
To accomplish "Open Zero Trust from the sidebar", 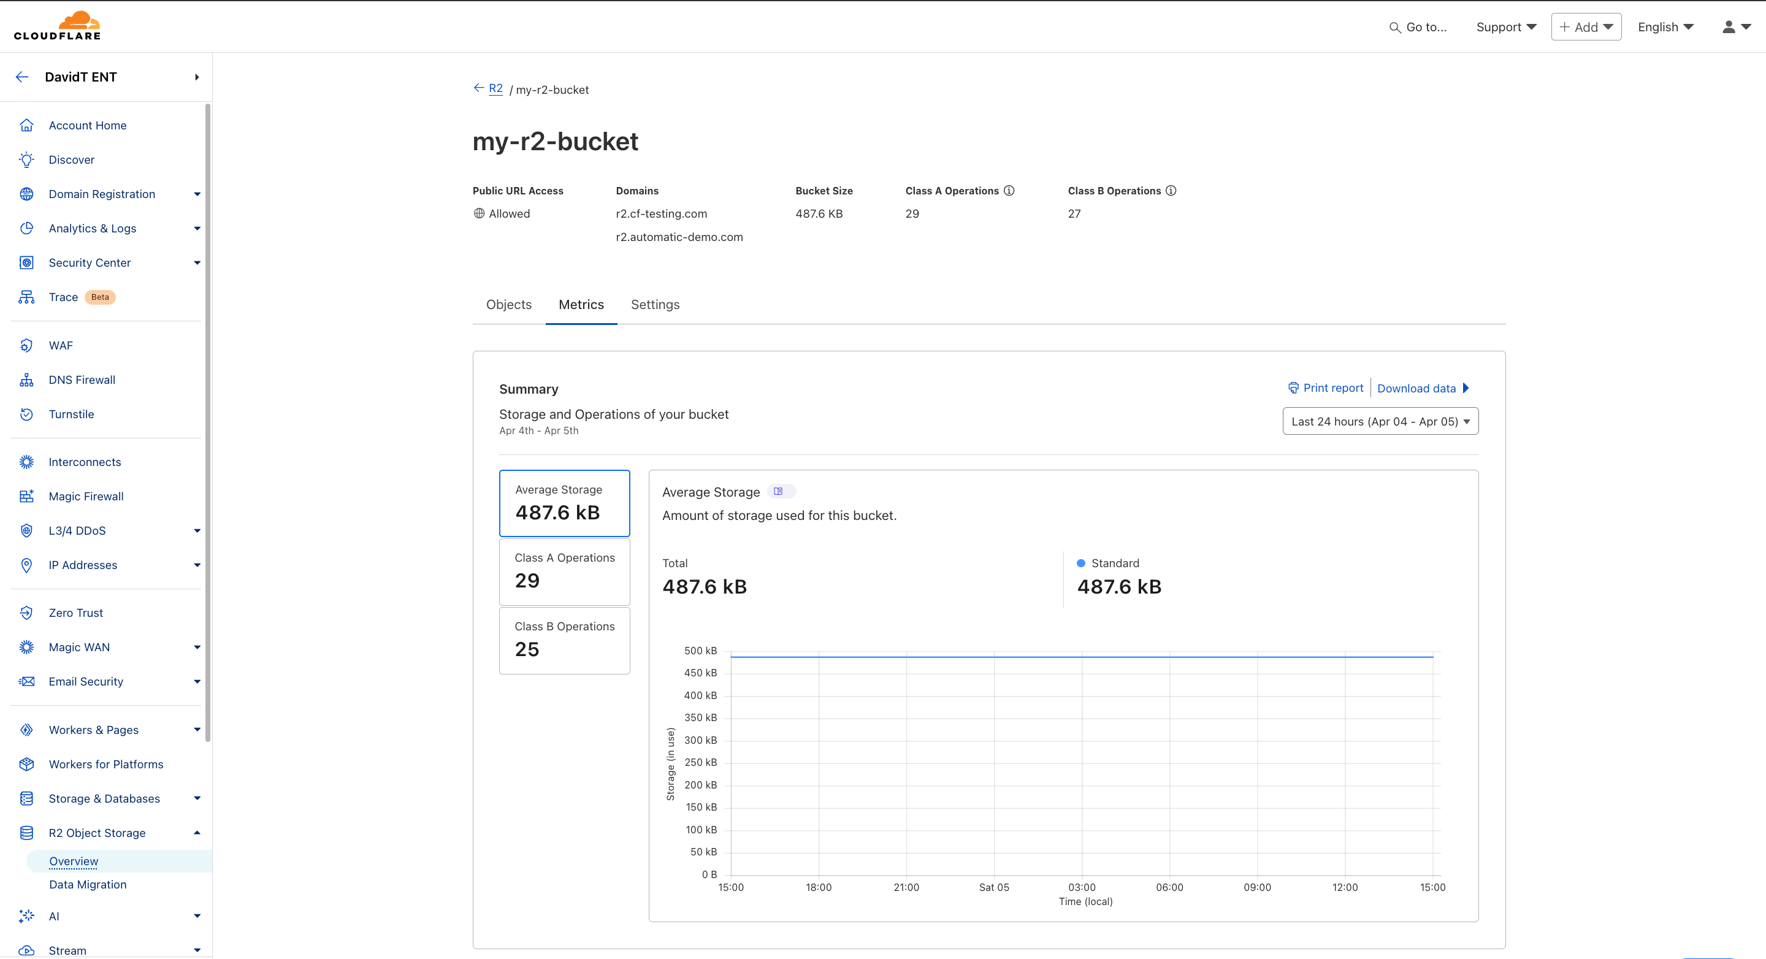I will (75, 612).
